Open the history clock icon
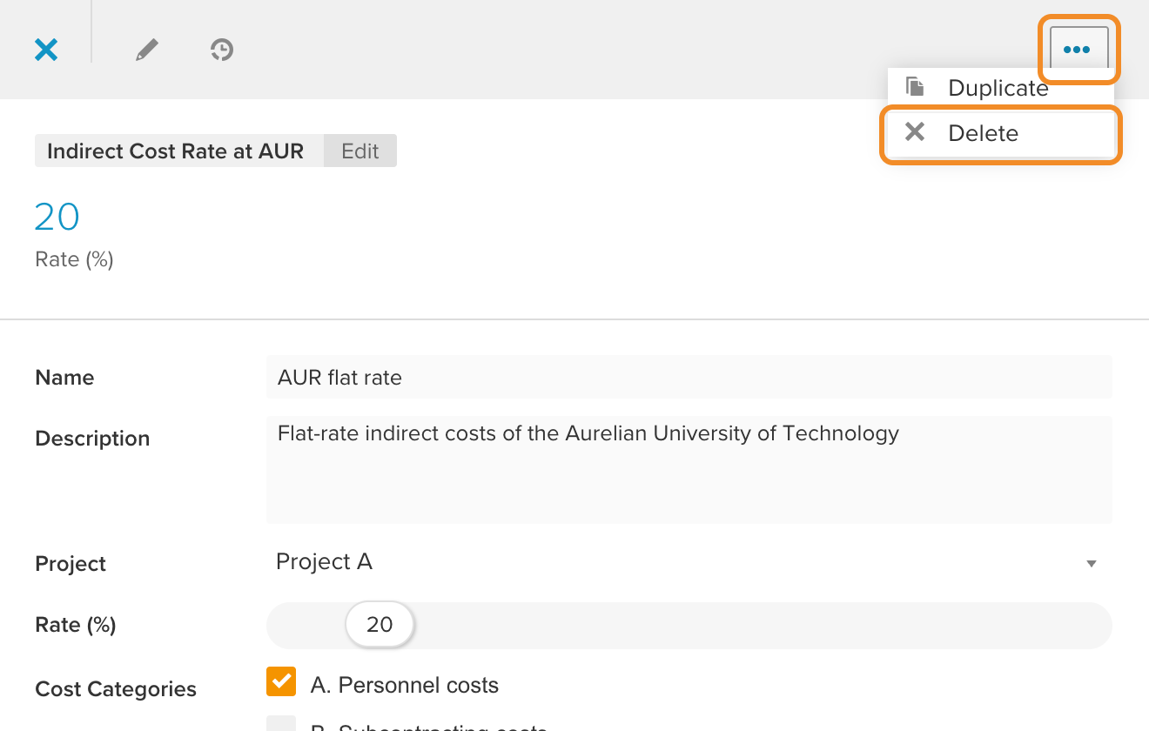The height and width of the screenshot is (731, 1149). pos(222,50)
